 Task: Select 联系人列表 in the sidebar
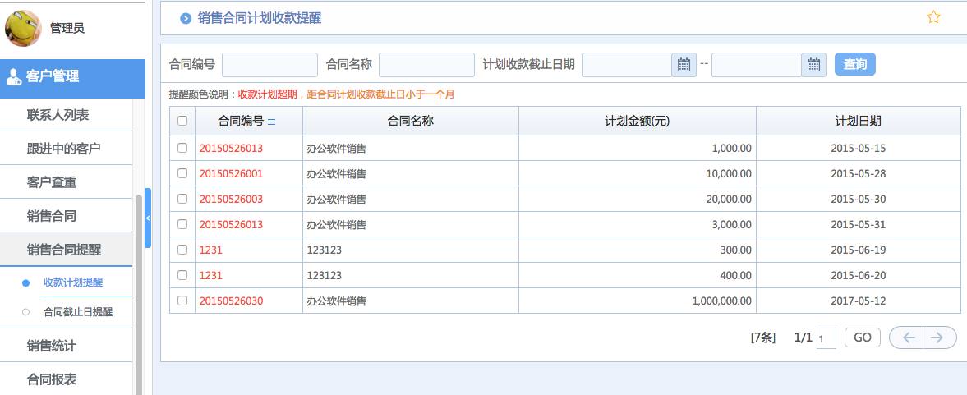point(58,114)
